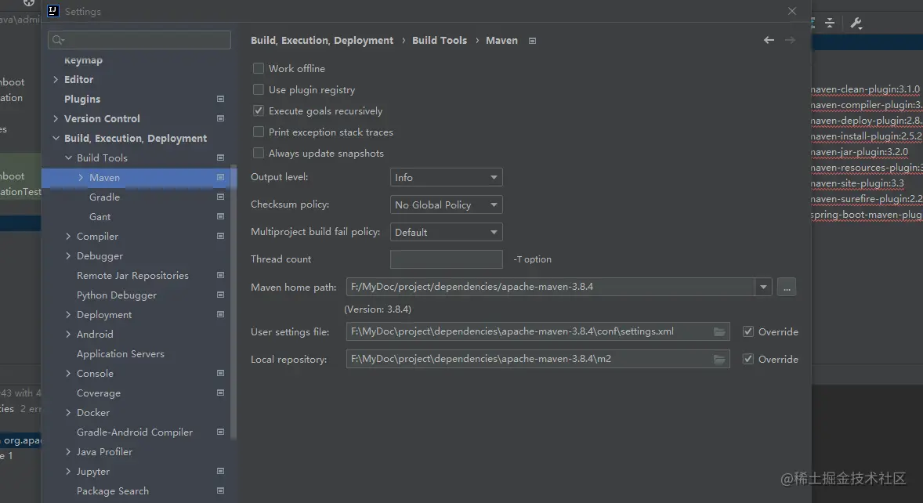This screenshot has height=503, width=923.
Task: Uncheck Execute goals recursively
Action: point(259,110)
